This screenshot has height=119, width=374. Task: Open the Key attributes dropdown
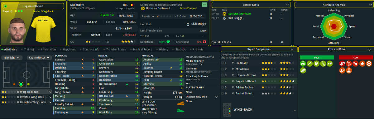39,58
